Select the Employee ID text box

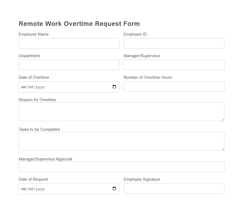coord(174,43)
